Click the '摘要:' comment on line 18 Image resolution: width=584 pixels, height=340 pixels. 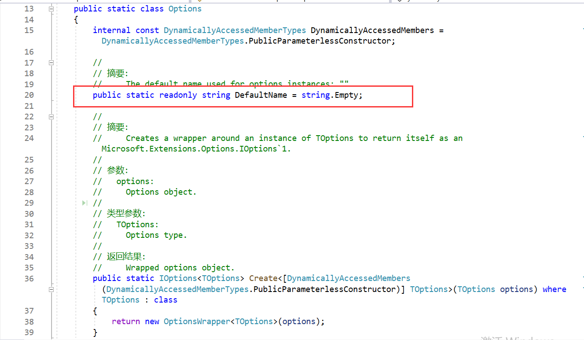point(117,74)
